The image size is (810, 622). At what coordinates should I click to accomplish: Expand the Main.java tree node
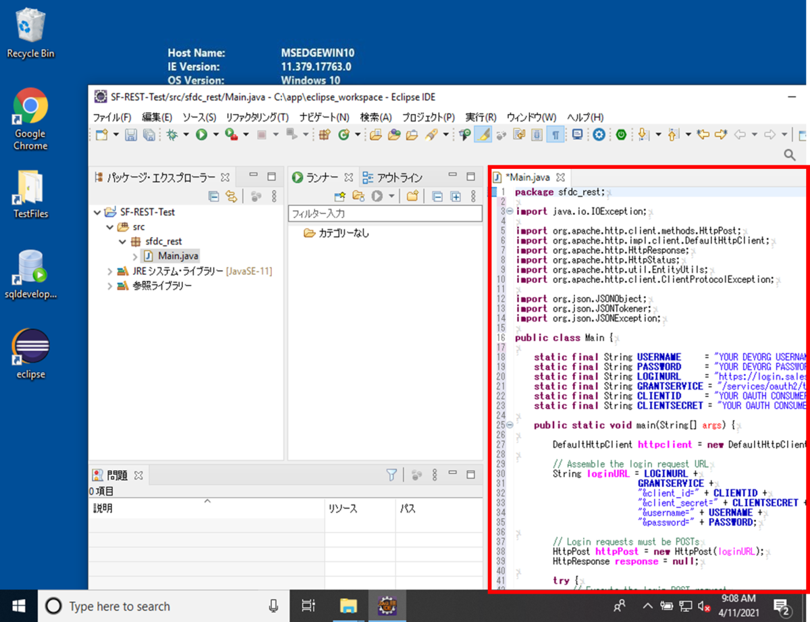[135, 257]
